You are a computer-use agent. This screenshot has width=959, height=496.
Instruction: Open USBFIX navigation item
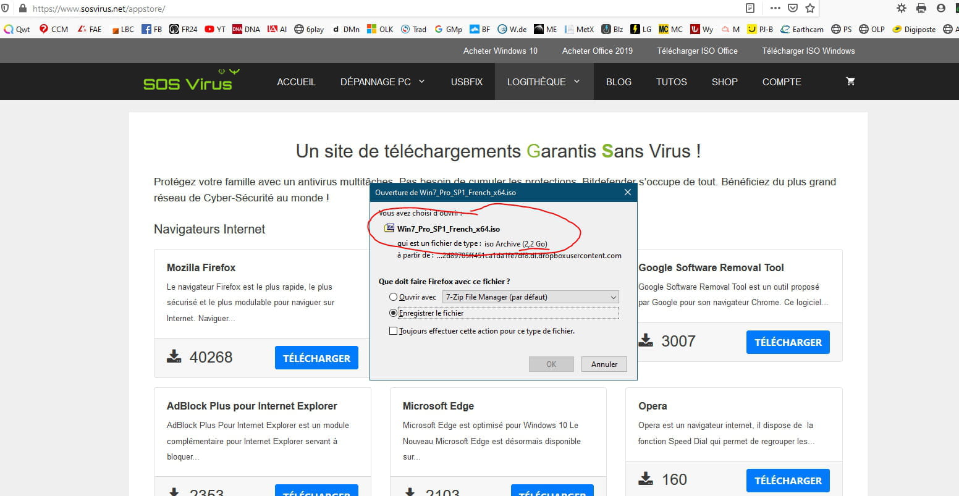tap(467, 82)
